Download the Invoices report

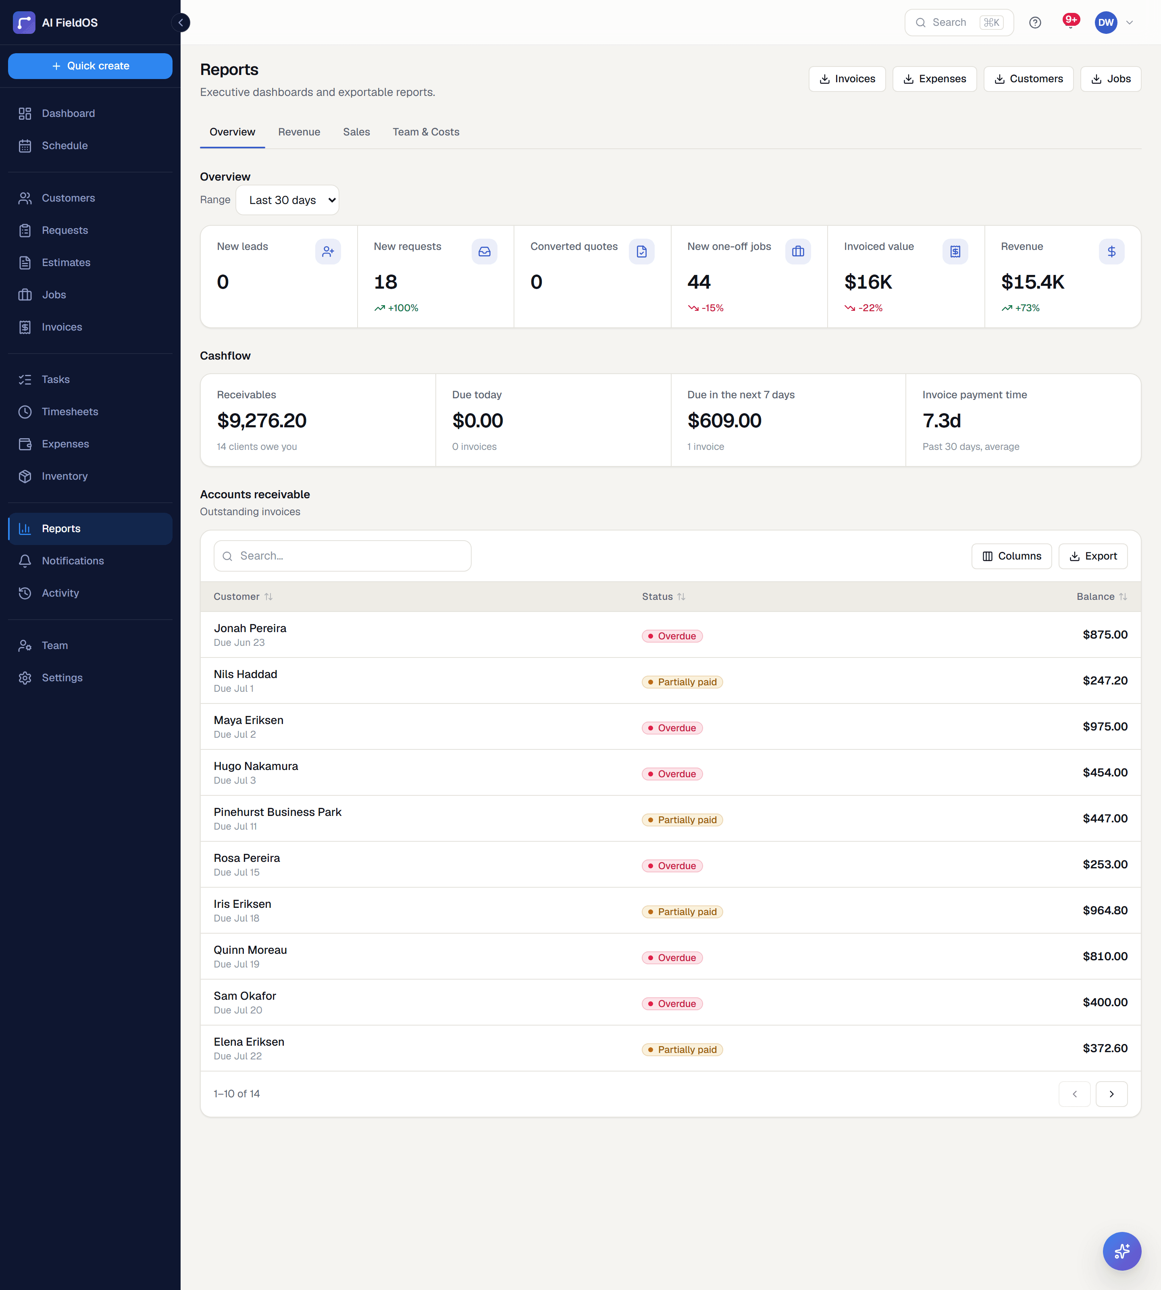point(847,79)
